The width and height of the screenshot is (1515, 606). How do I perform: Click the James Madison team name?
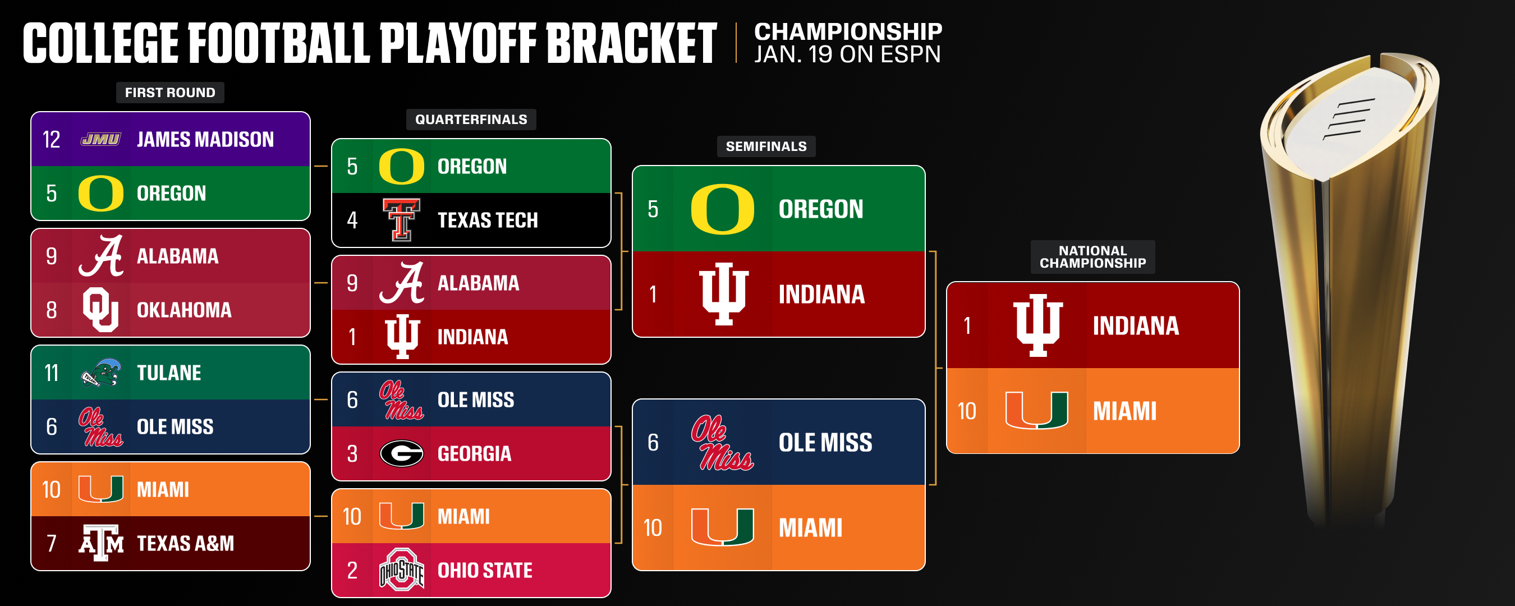point(205,140)
